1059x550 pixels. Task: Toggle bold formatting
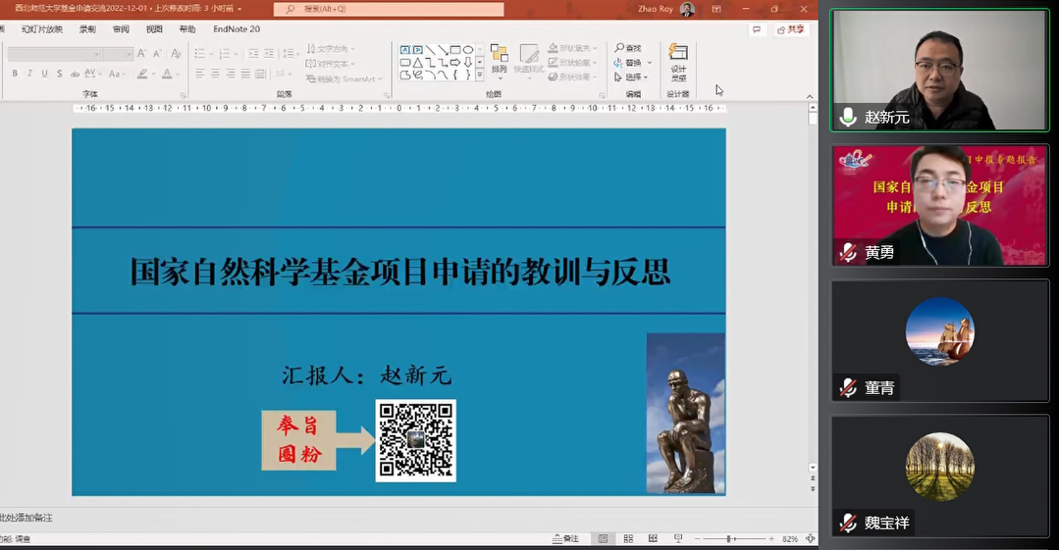pyautogui.click(x=15, y=74)
